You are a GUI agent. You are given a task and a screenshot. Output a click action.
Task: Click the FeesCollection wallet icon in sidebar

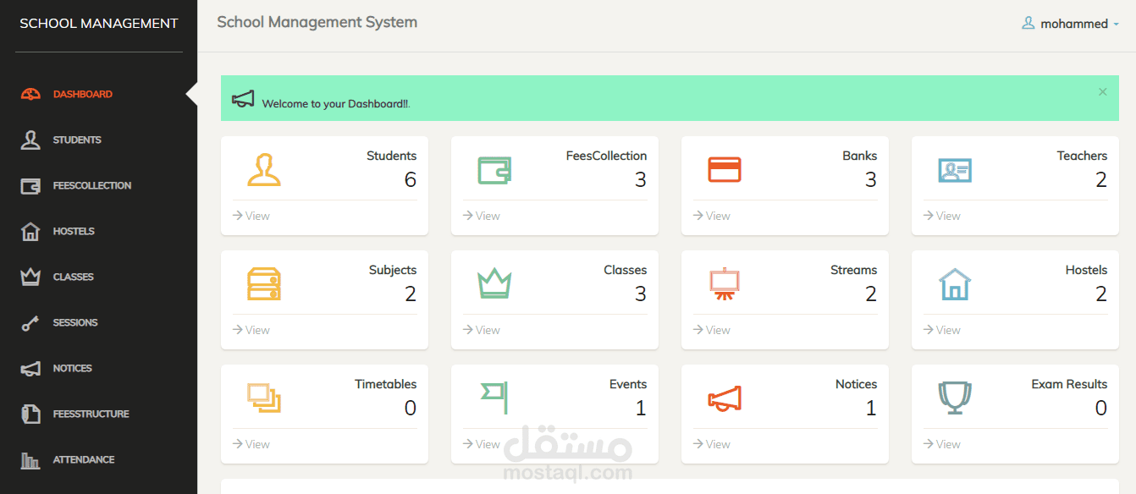coord(30,186)
